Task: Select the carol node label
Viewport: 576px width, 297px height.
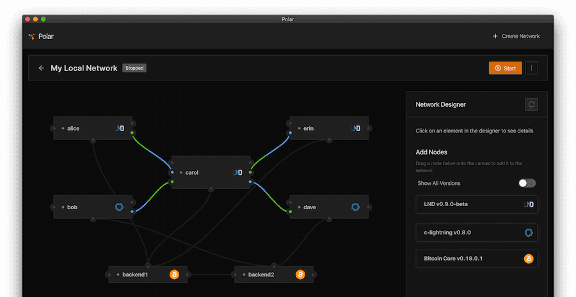Action: point(192,172)
